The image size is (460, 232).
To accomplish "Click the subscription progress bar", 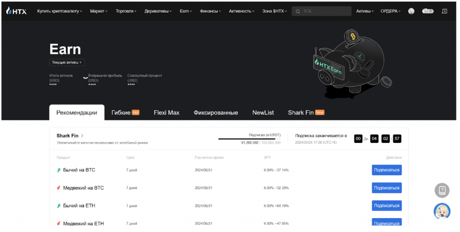I will tap(249, 139).
